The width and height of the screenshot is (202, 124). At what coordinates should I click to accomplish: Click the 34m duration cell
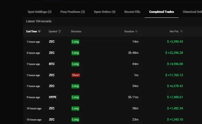[135, 86]
